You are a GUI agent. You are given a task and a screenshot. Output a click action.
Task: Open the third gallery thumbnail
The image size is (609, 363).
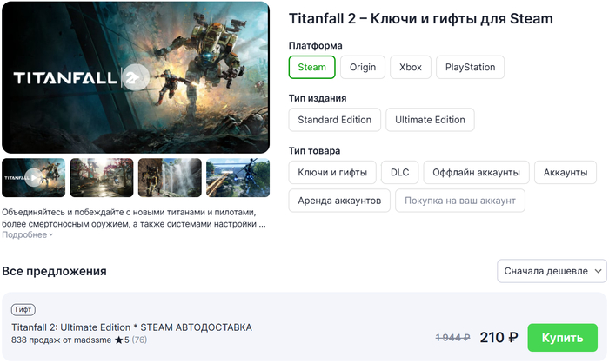point(170,177)
